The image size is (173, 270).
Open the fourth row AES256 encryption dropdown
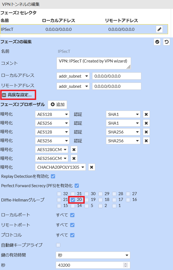pos(52,141)
